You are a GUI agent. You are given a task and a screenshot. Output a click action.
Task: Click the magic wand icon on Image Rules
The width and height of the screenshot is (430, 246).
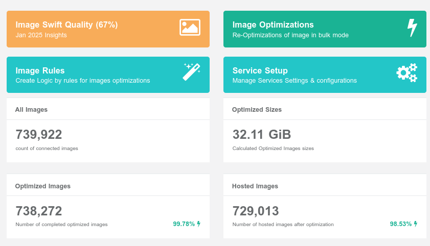coord(191,72)
